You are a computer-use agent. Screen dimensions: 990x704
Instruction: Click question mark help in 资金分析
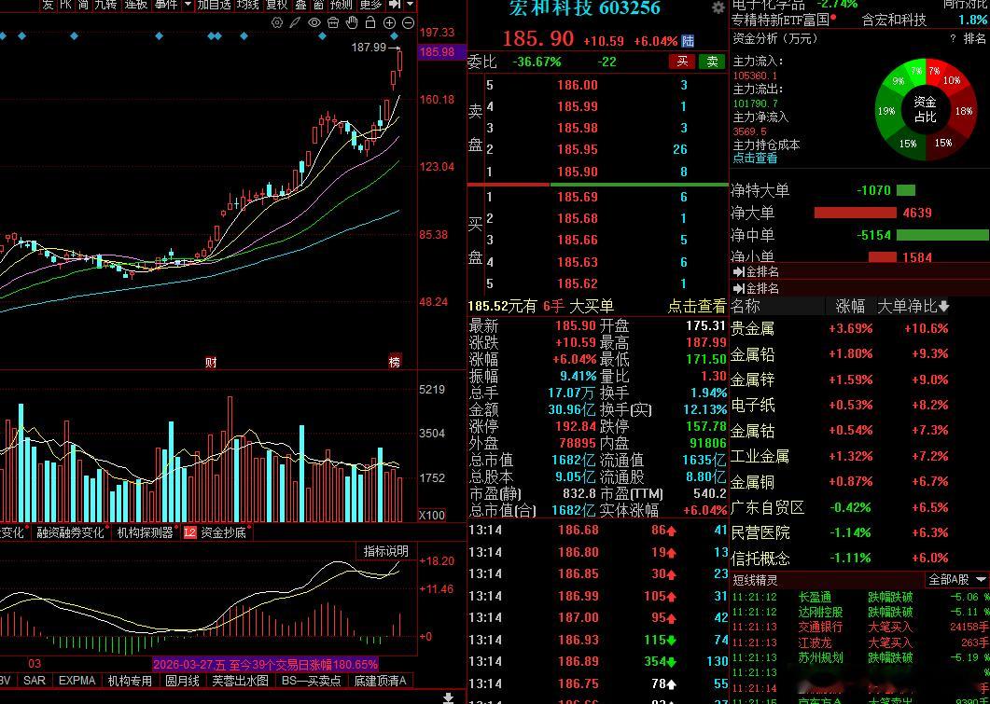[x=953, y=38]
